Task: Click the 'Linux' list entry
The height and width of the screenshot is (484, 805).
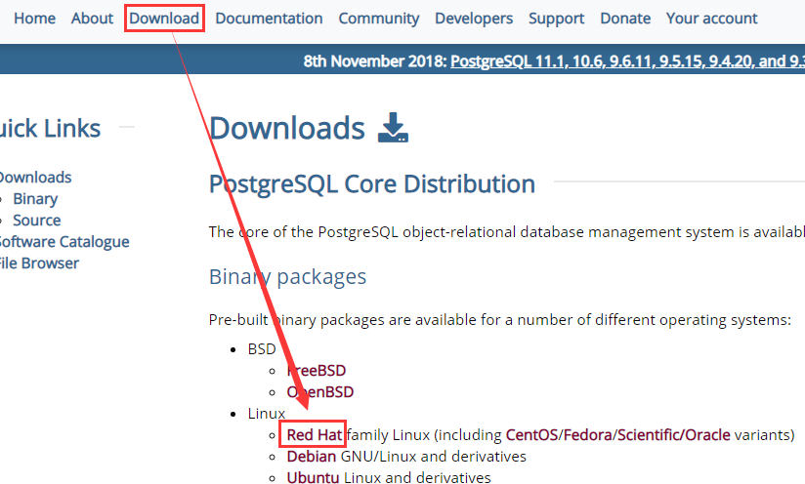Action: click(x=267, y=413)
